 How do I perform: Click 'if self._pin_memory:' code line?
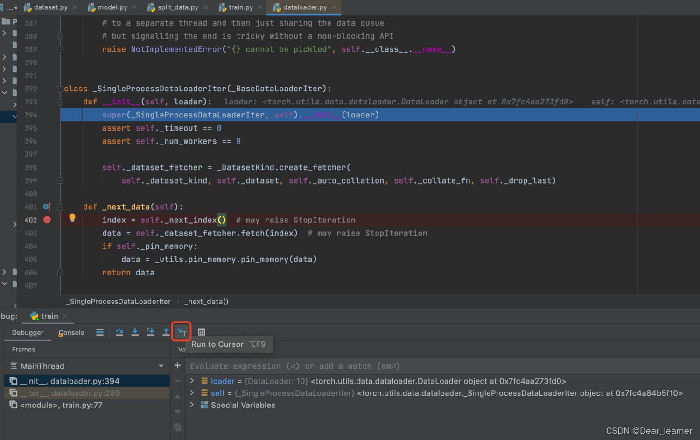click(150, 246)
